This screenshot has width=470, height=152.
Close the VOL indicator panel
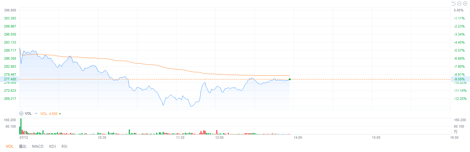[x=21, y=114]
